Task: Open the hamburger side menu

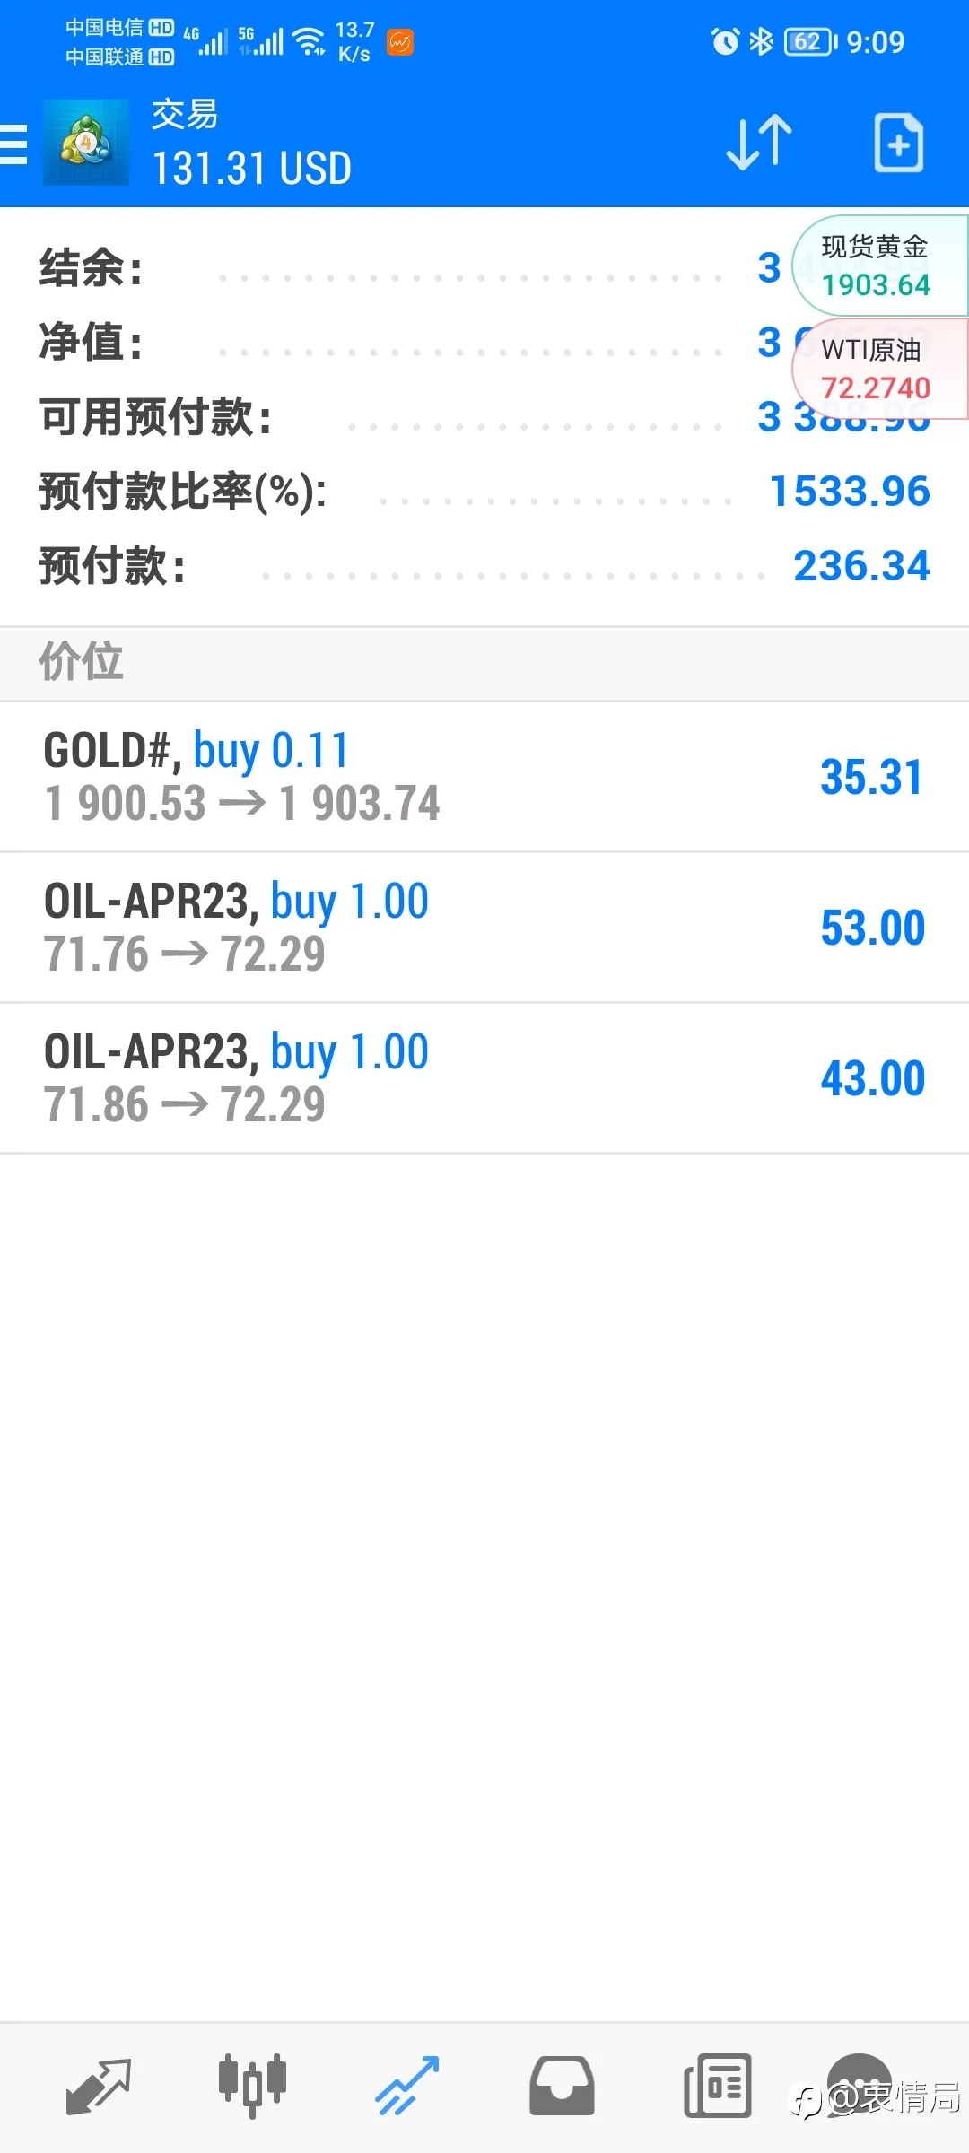Action: pos(13,144)
